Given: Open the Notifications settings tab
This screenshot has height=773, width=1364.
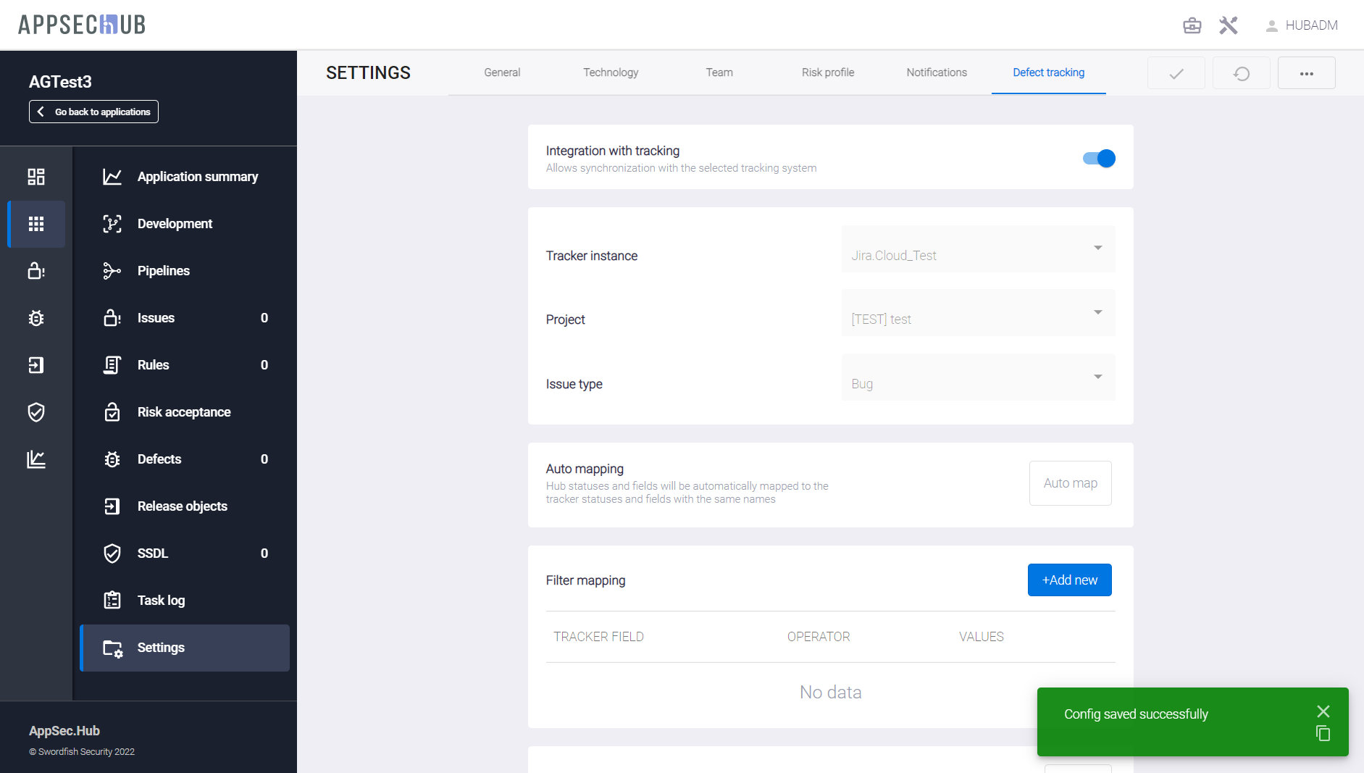Looking at the screenshot, I should pos(936,72).
